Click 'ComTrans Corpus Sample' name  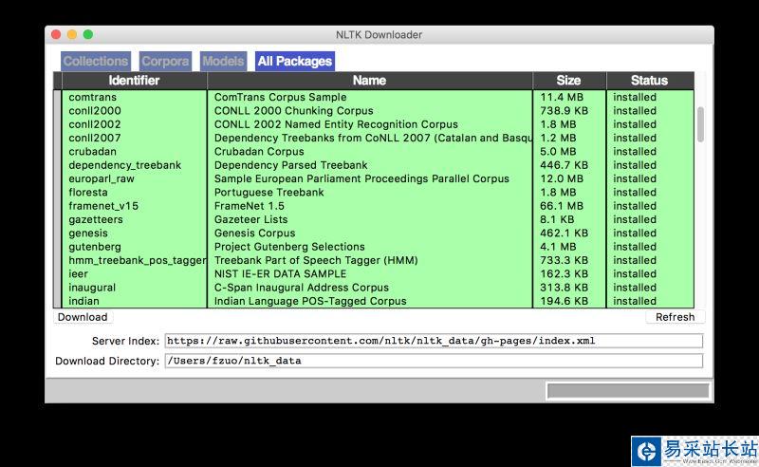tap(280, 97)
